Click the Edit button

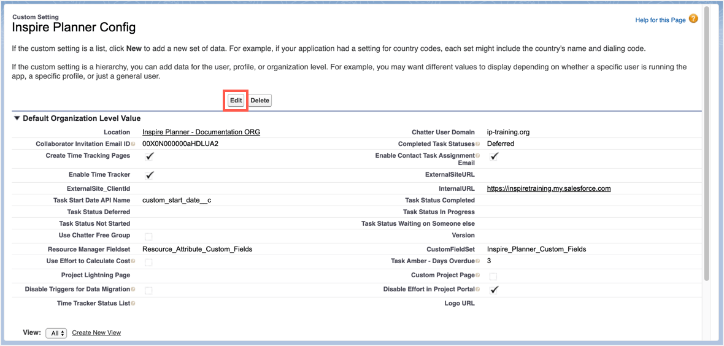236,101
